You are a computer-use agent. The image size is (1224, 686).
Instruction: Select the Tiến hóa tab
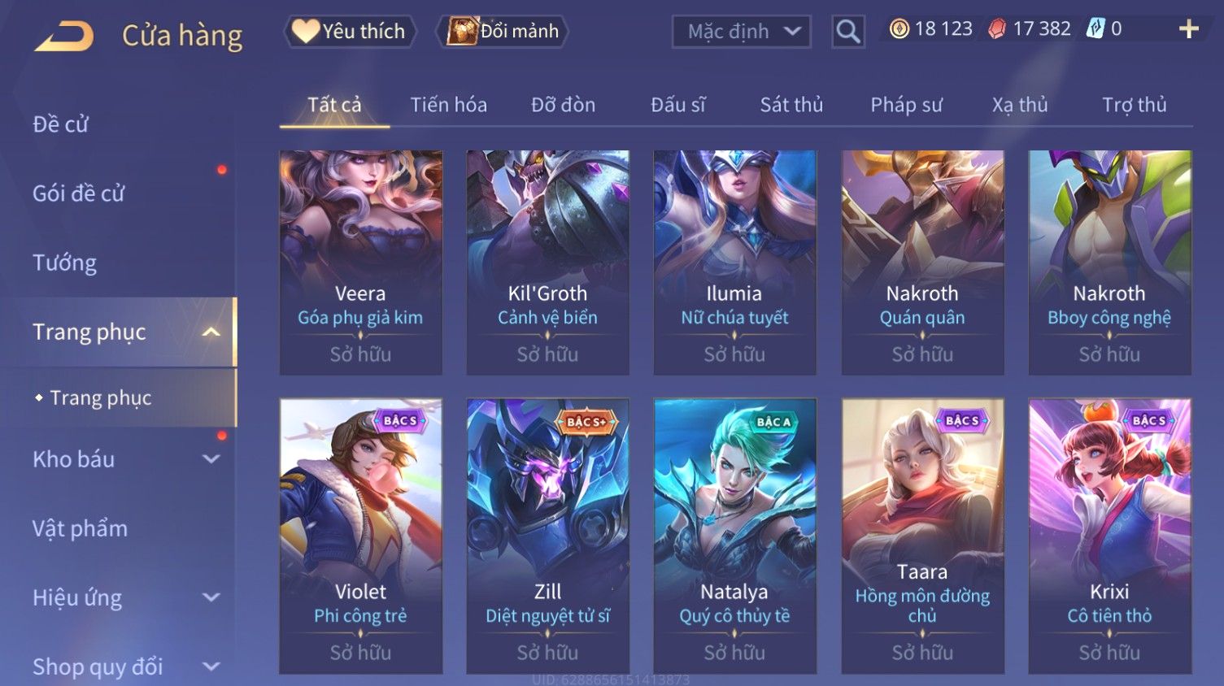point(448,105)
